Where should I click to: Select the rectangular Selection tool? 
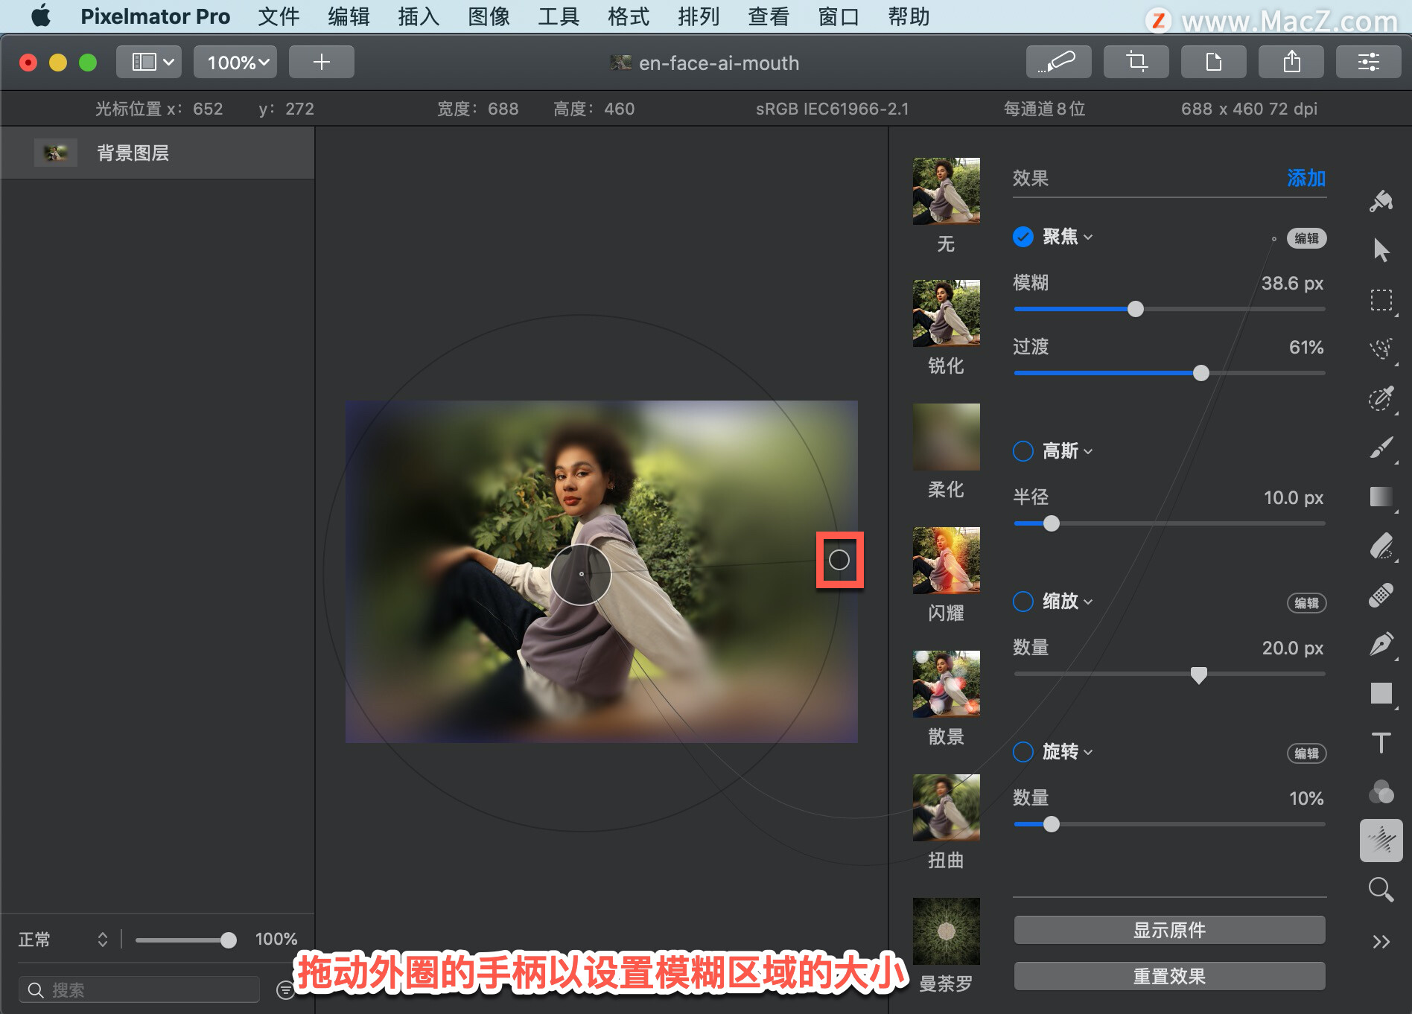coord(1381,300)
